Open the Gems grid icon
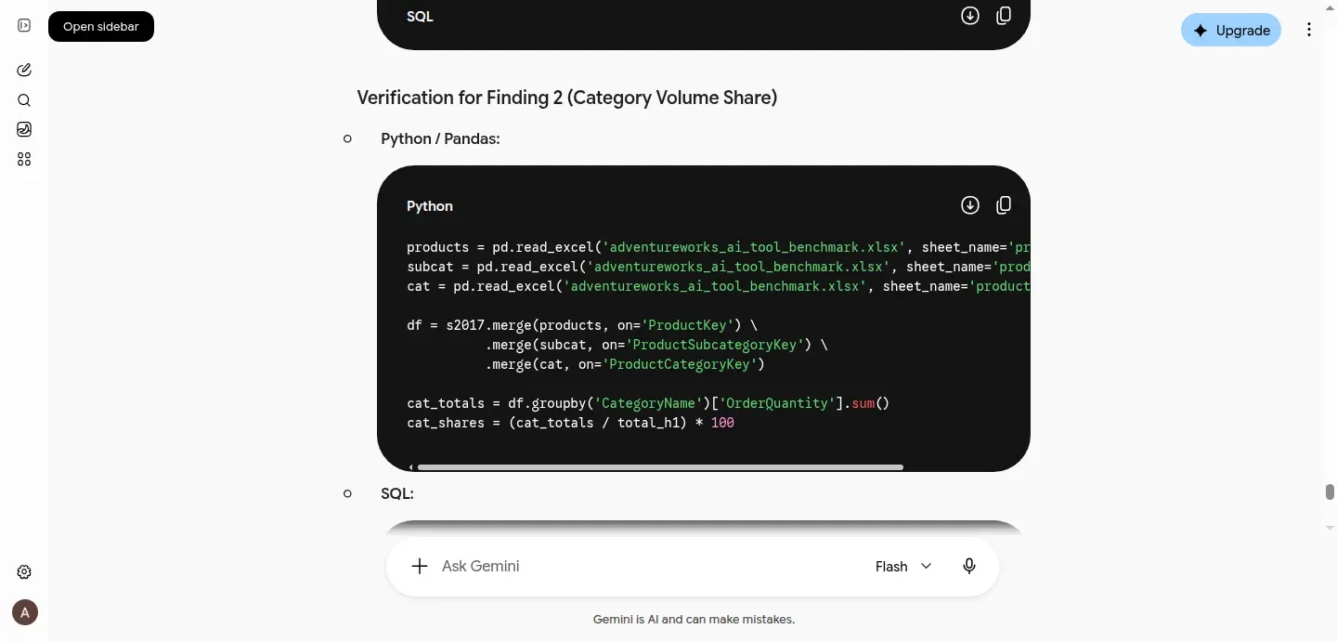The width and height of the screenshot is (1337, 642). click(x=24, y=159)
